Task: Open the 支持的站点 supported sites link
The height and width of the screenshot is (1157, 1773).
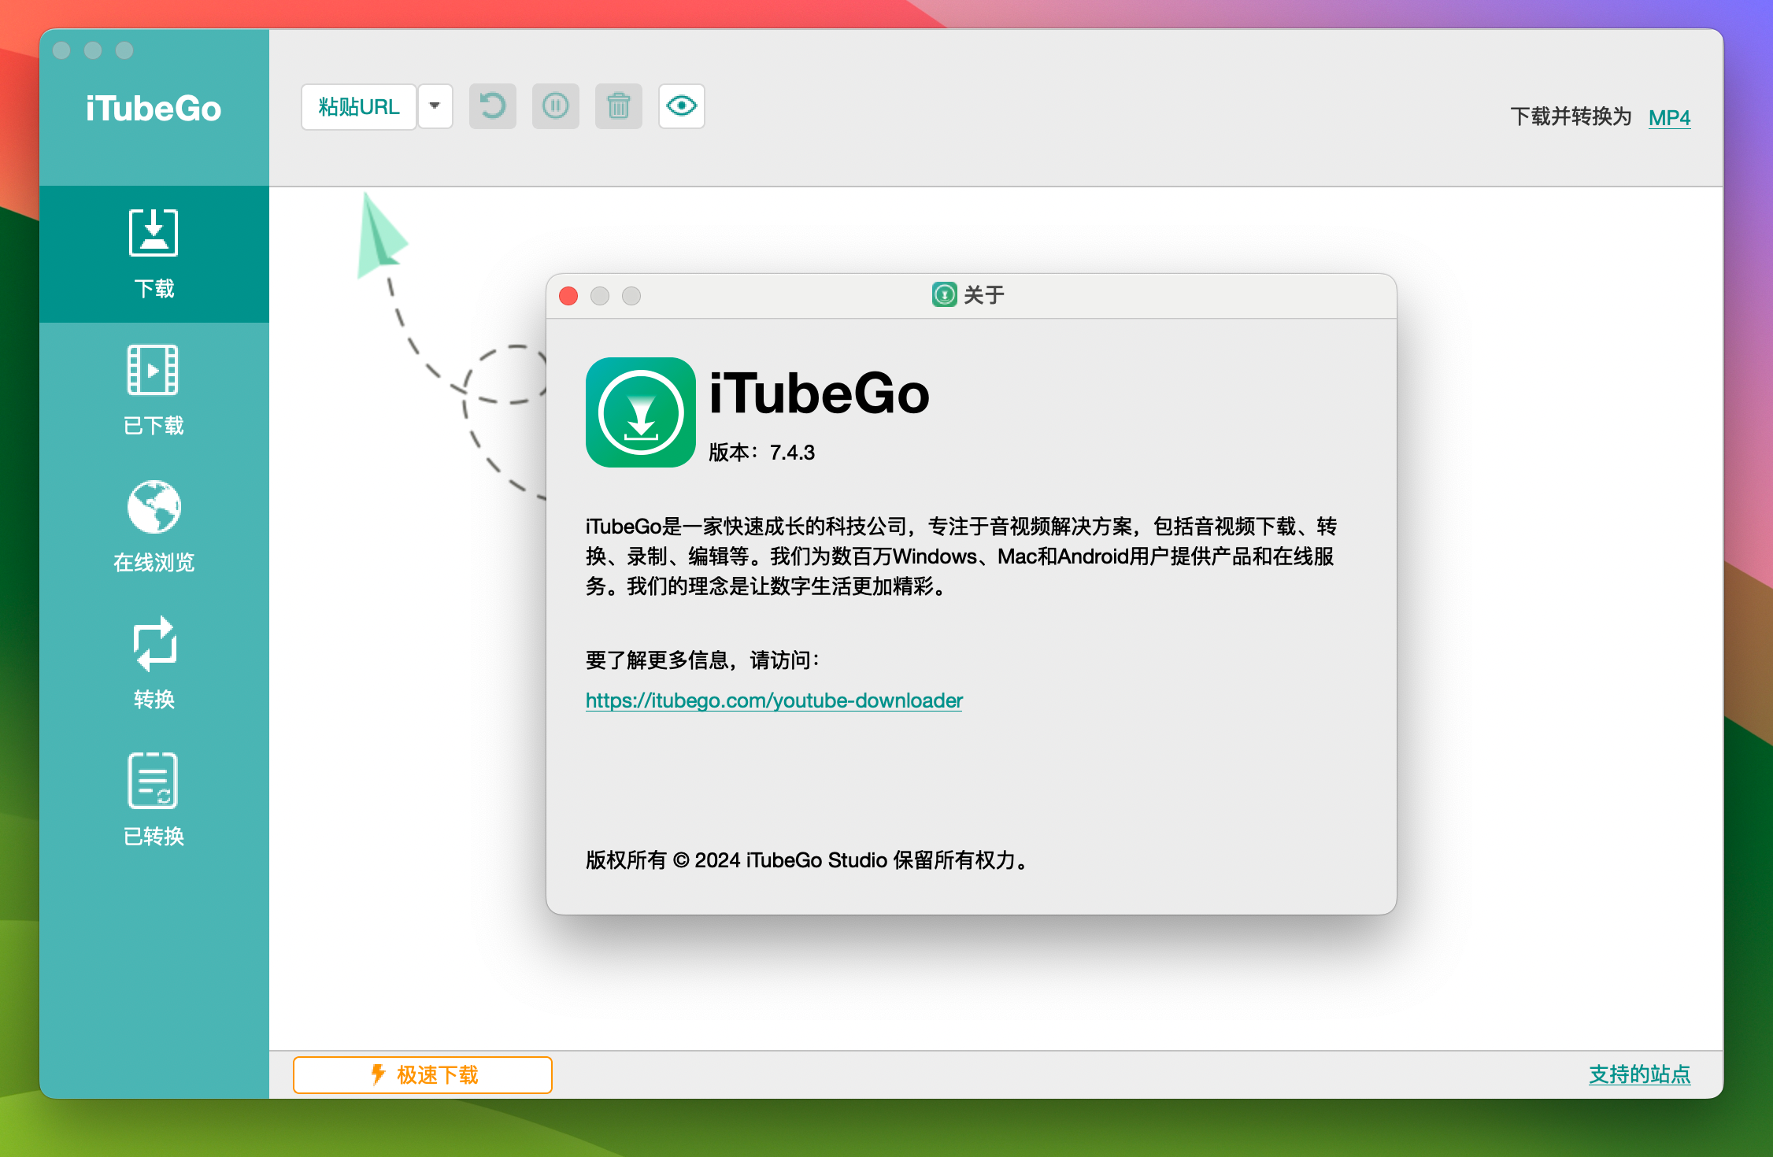Action: coord(1639,1074)
